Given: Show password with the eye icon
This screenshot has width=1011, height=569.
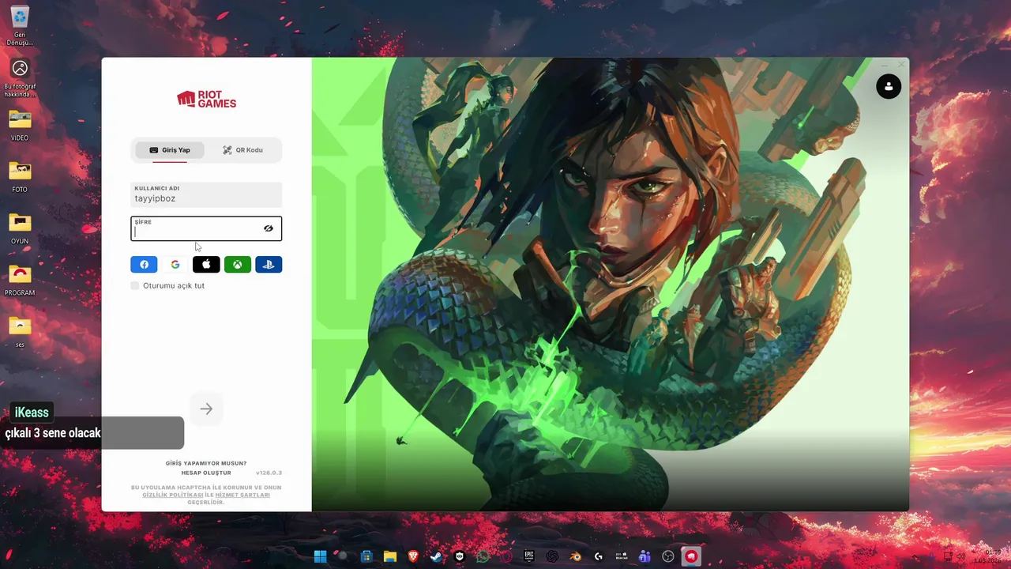Looking at the screenshot, I should tap(269, 228).
